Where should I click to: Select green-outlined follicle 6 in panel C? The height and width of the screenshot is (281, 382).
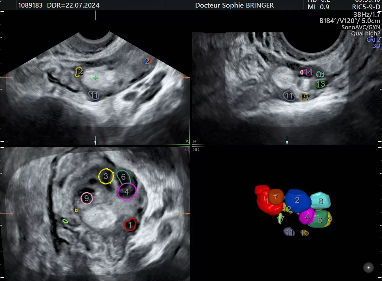pos(123,177)
